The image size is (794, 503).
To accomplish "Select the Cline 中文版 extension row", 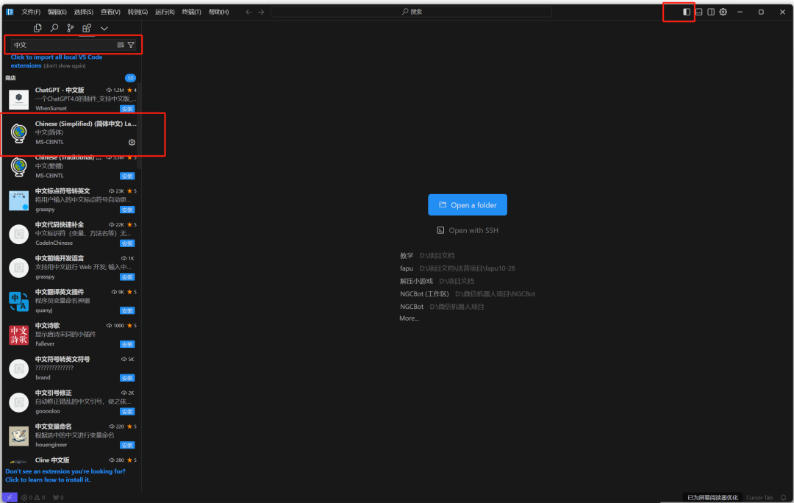I will tap(71, 460).
